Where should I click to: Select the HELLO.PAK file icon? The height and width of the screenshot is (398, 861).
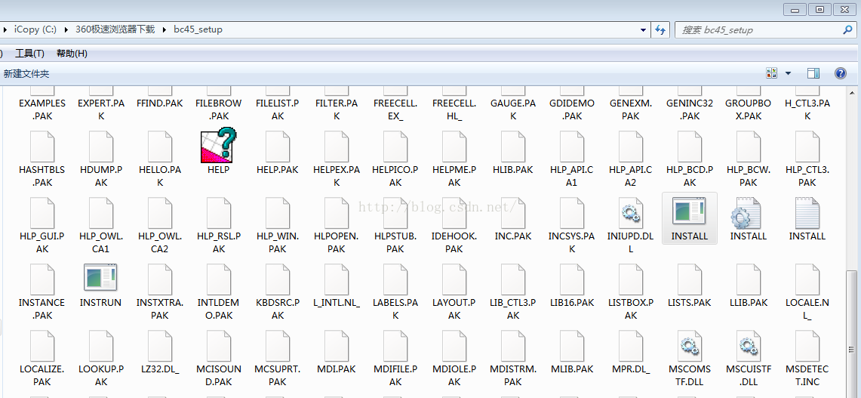[x=160, y=147]
